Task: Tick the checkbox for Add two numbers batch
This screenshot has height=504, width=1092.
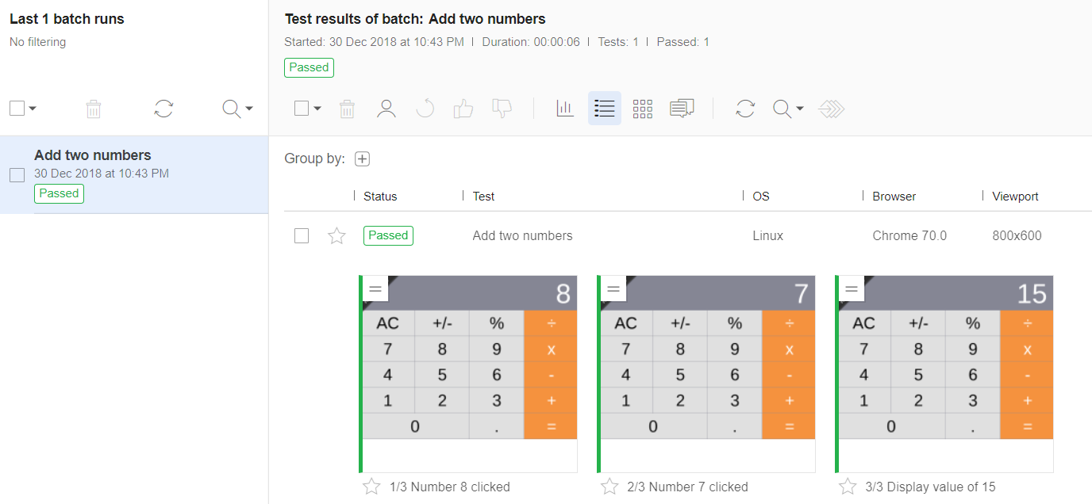Action: tap(17, 175)
